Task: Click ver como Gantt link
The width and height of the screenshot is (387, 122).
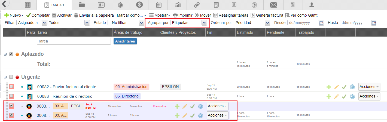Action: tap(301, 15)
